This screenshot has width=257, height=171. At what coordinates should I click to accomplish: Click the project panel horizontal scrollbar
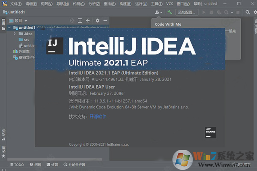54,159
